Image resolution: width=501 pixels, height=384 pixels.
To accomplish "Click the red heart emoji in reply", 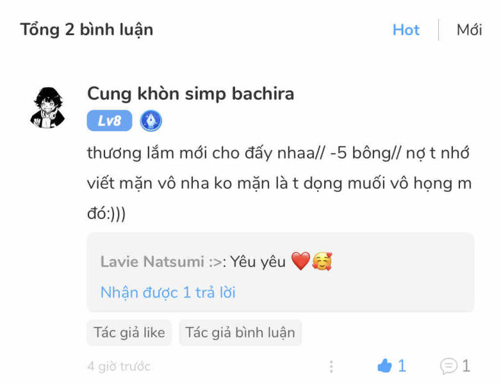I will point(300,261).
